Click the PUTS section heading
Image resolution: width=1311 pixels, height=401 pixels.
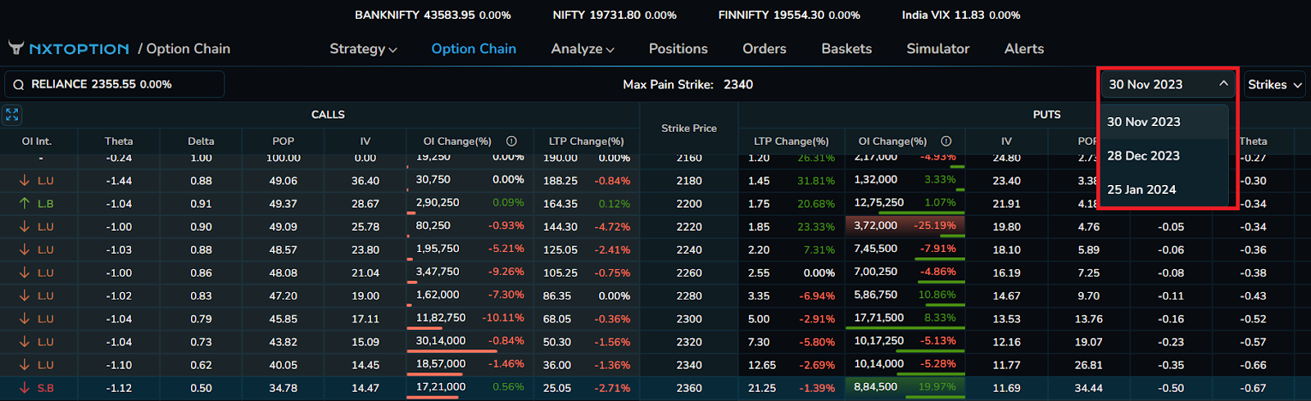[1047, 115]
